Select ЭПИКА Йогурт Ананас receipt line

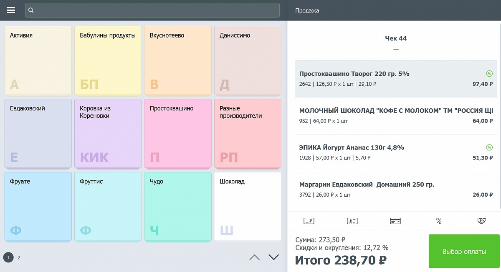tap(397, 152)
